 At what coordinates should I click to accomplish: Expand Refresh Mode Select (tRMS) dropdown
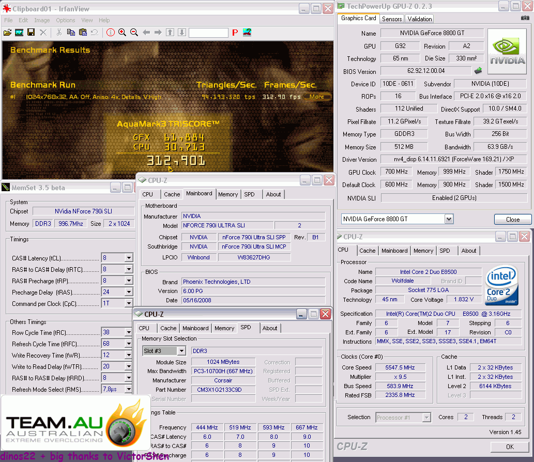[129, 389]
